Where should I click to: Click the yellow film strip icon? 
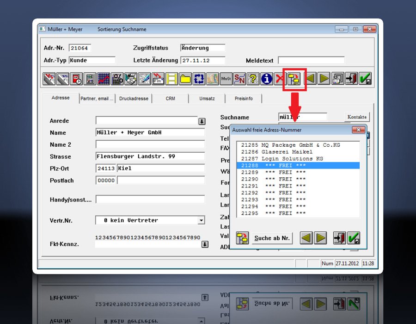(x=171, y=79)
